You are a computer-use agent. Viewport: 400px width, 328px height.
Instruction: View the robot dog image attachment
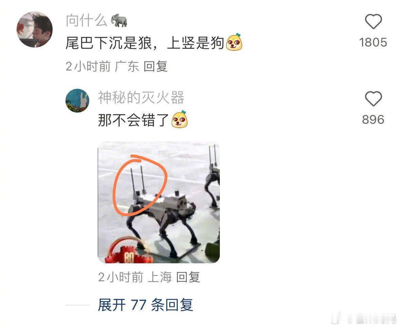point(159,202)
